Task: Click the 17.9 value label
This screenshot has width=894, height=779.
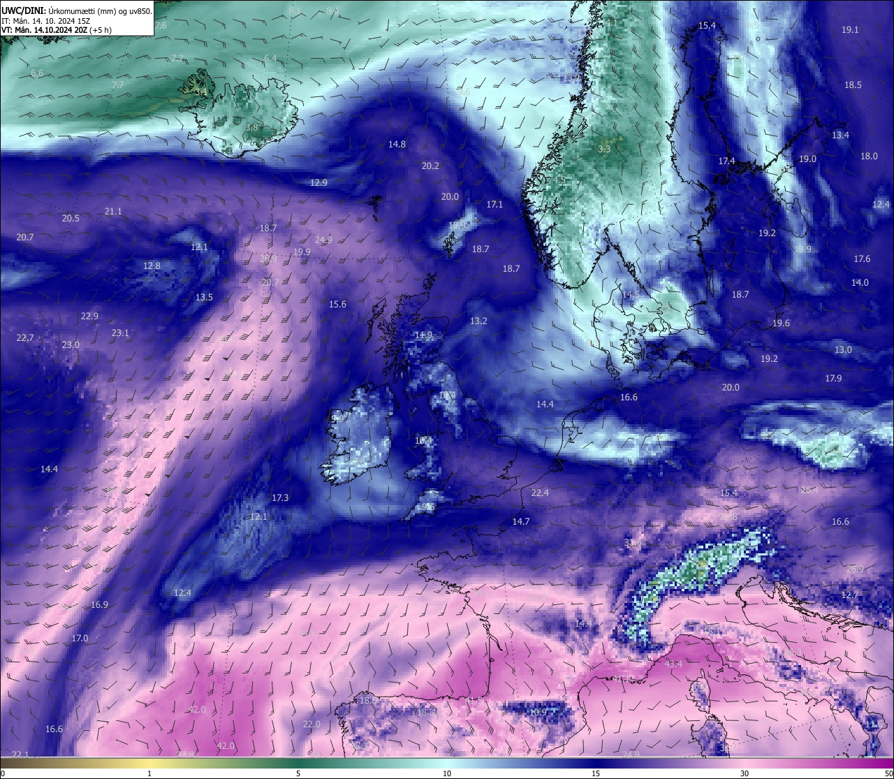Action: tap(833, 378)
